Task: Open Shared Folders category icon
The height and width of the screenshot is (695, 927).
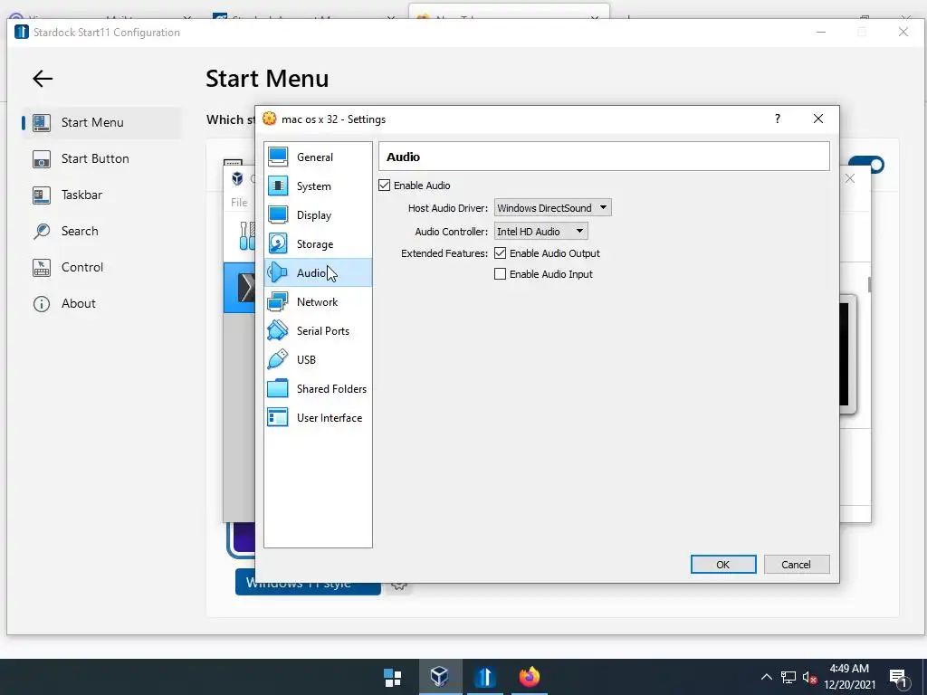Action: (x=278, y=389)
